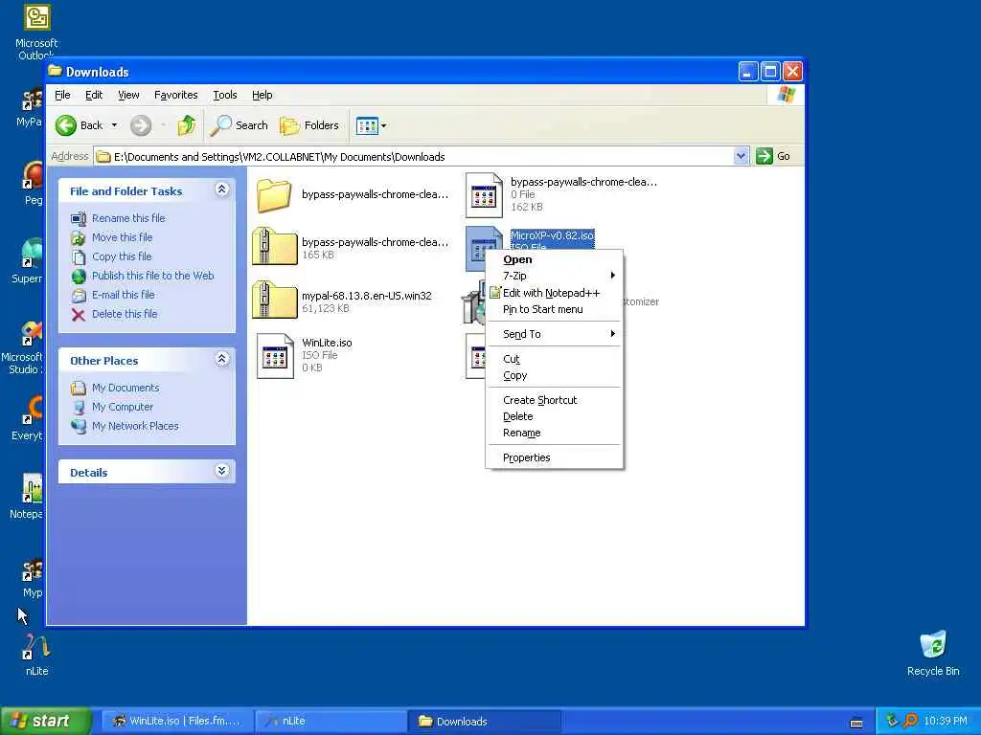Click Publish this file to the Web

[x=152, y=276]
